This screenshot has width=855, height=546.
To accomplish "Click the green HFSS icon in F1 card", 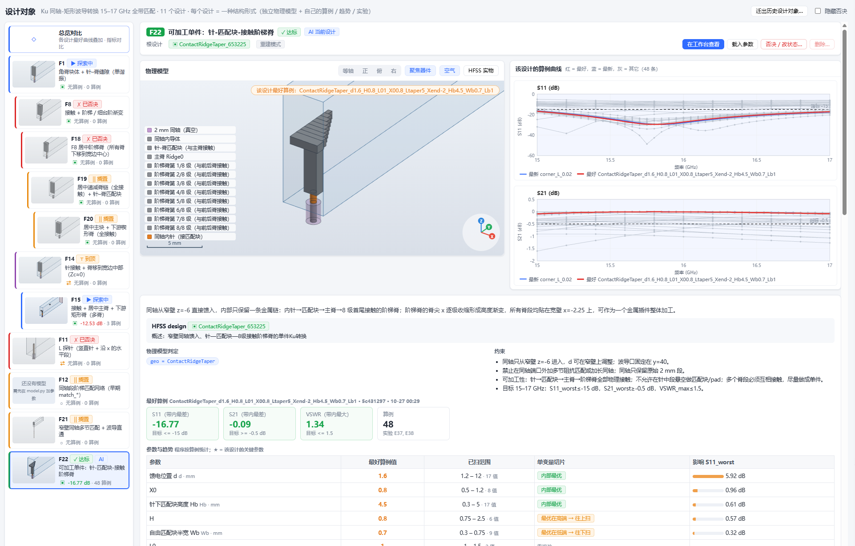I will point(62,87).
